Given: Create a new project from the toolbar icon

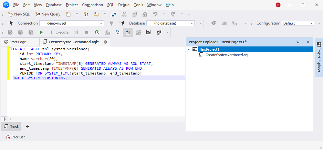Looking at the screenshot, I should 68,14.
